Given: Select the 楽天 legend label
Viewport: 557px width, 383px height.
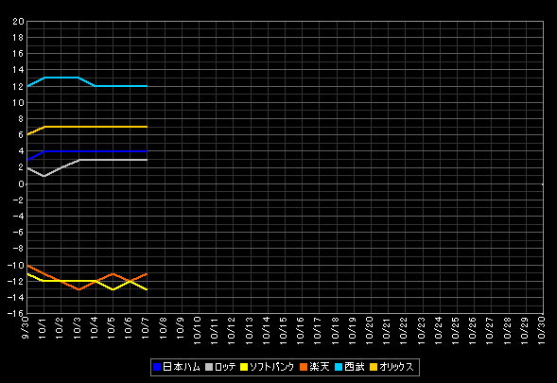Looking at the screenshot, I should pos(320,367).
